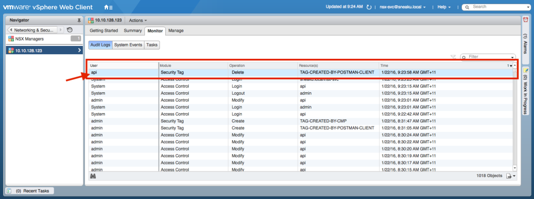Click the table scrollbar up arrow
Screen dimensions: 534x199
pos(515,65)
